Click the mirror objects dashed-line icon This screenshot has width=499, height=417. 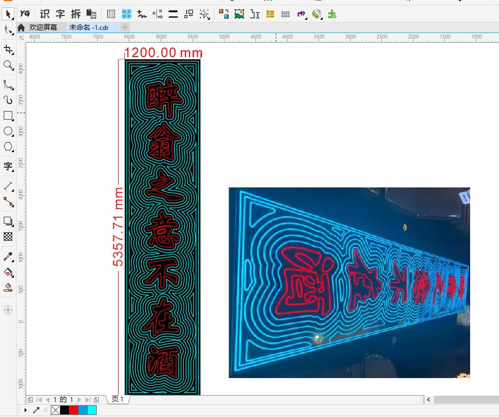tap(158, 14)
